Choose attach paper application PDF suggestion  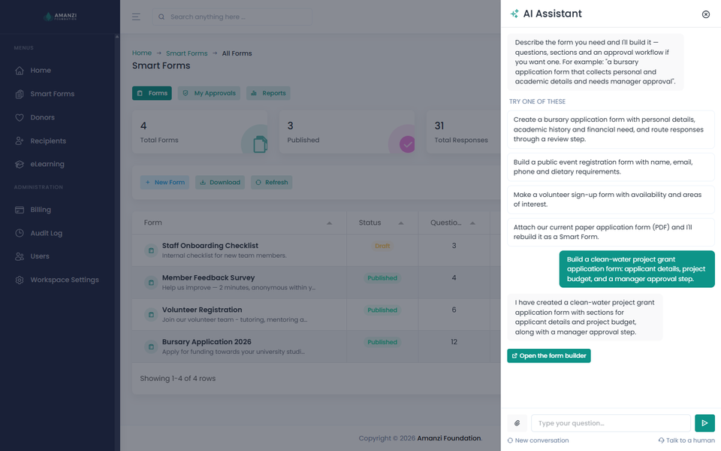pyautogui.click(x=611, y=232)
